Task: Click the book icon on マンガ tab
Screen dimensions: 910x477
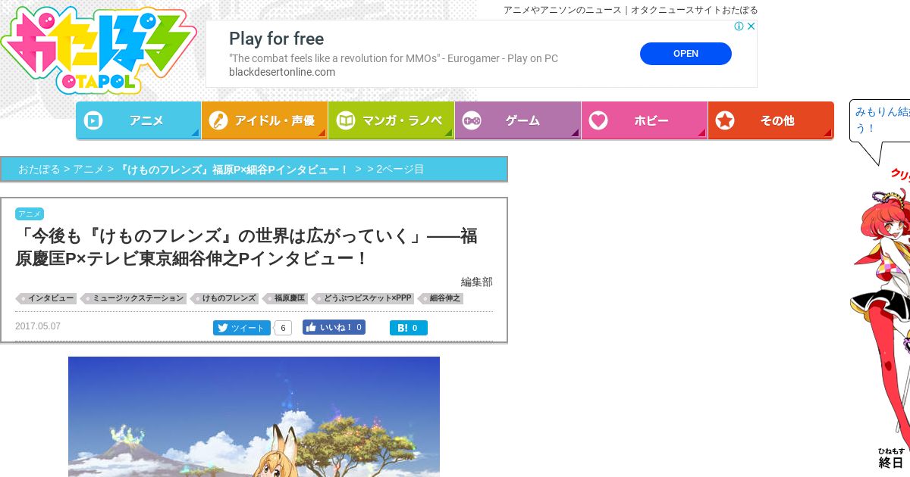Action: click(x=346, y=120)
